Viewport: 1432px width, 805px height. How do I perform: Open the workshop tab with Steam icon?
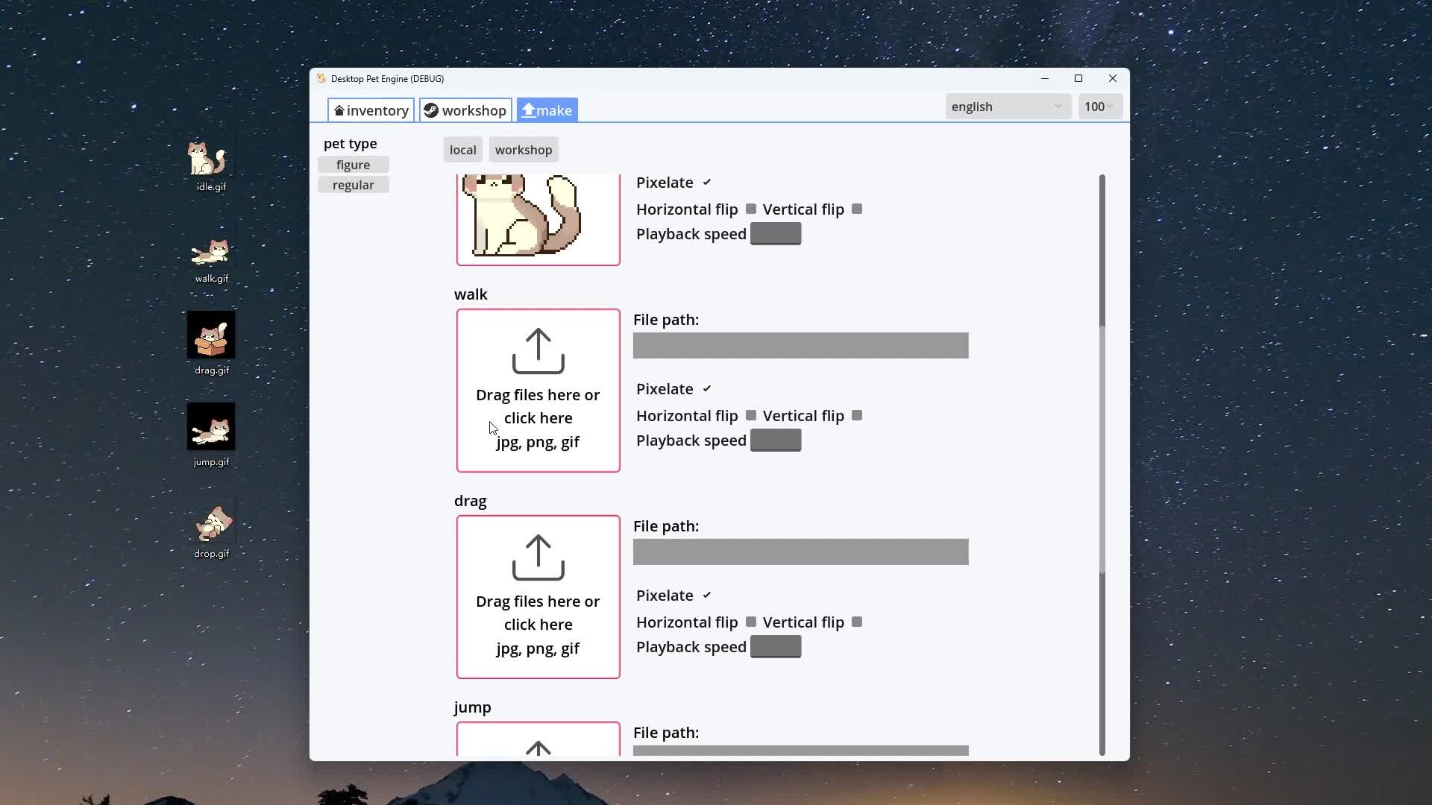(465, 110)
